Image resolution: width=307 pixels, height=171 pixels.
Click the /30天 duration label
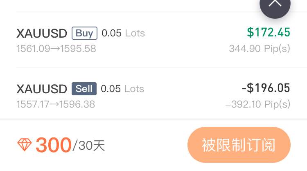(89, 146)
